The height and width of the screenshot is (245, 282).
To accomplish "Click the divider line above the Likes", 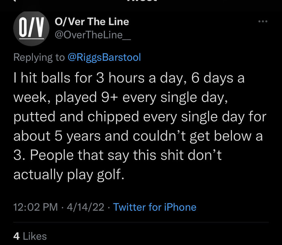I will [x=141, y=223].
